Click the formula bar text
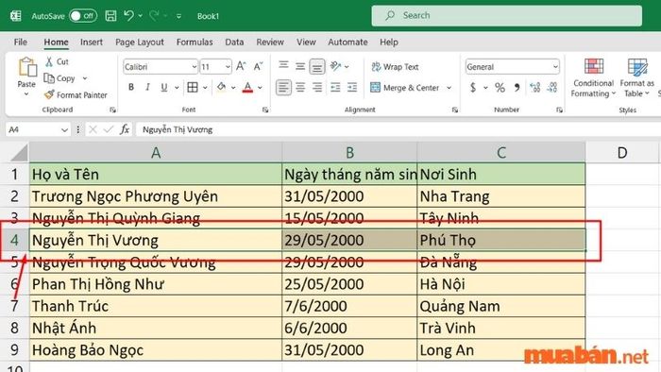 point(178,129)
